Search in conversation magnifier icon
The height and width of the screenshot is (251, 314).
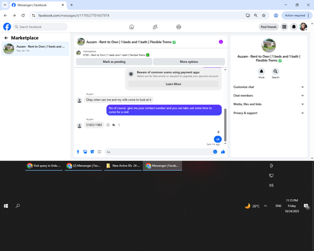click(276, 72)
